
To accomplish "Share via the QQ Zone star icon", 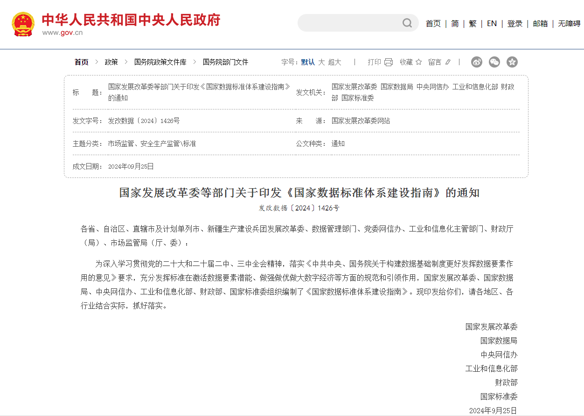I will (512, 62).
